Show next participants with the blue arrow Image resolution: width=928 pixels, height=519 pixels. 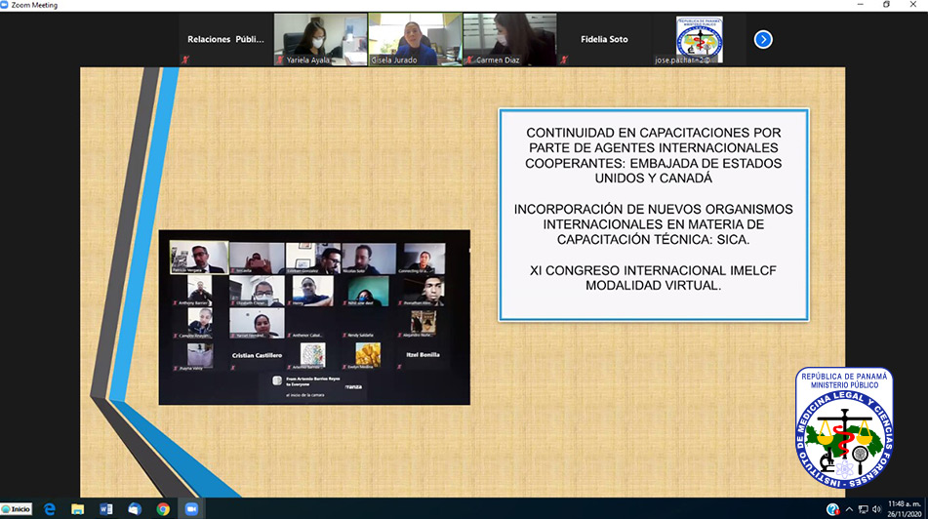tap(763, 40)
